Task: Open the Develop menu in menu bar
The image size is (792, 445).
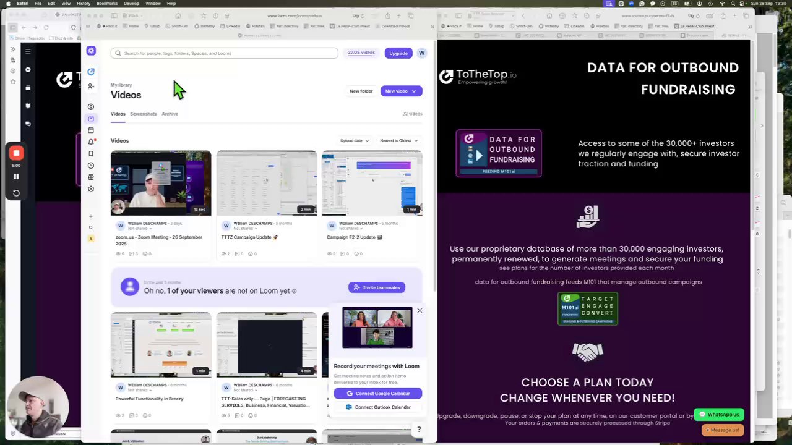Action: pos(131,3)
